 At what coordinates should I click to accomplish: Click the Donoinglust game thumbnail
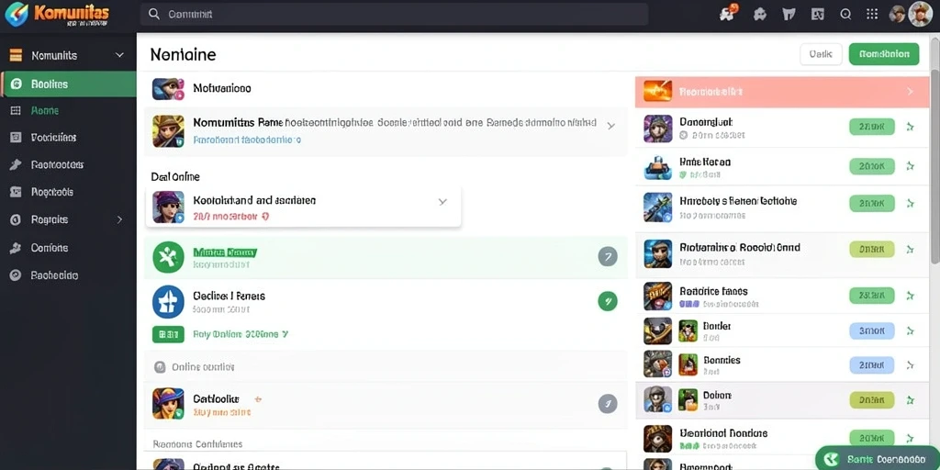(657, 129)
